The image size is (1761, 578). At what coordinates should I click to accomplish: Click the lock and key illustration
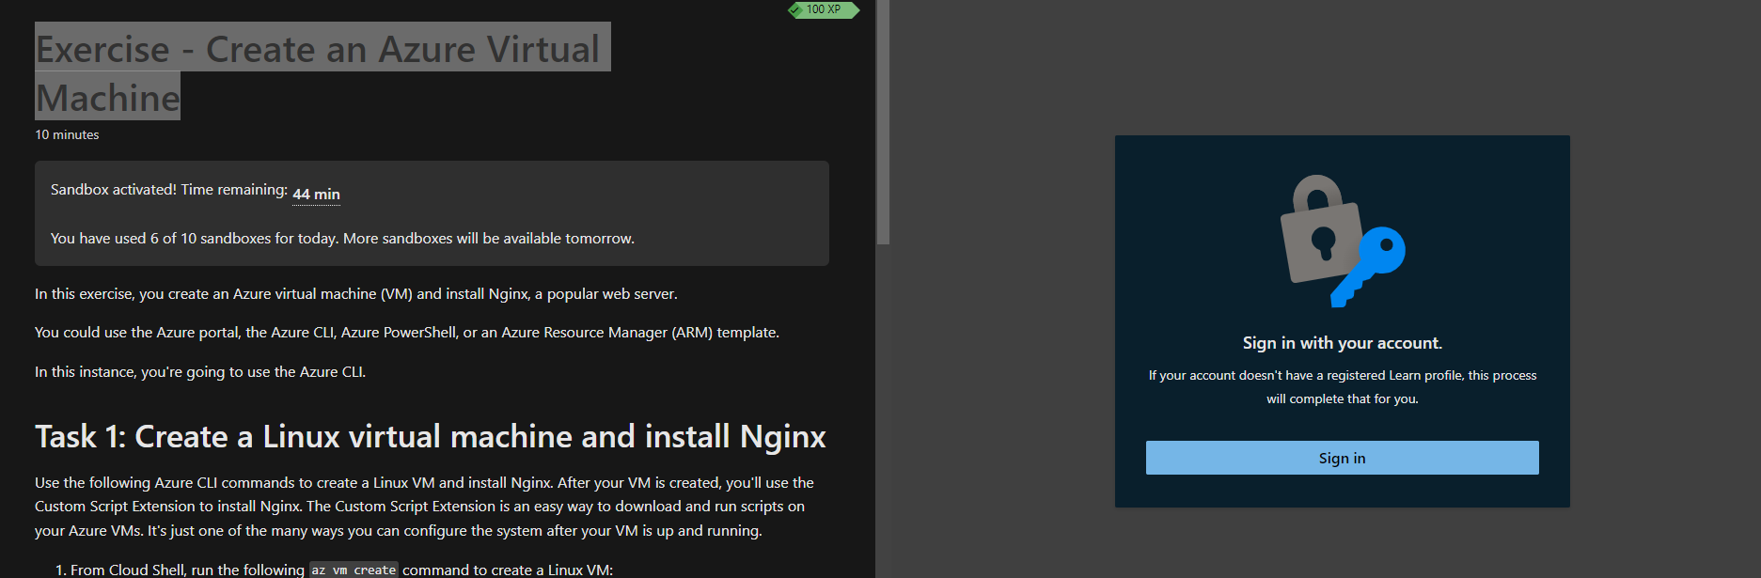tap(1342, 241)
